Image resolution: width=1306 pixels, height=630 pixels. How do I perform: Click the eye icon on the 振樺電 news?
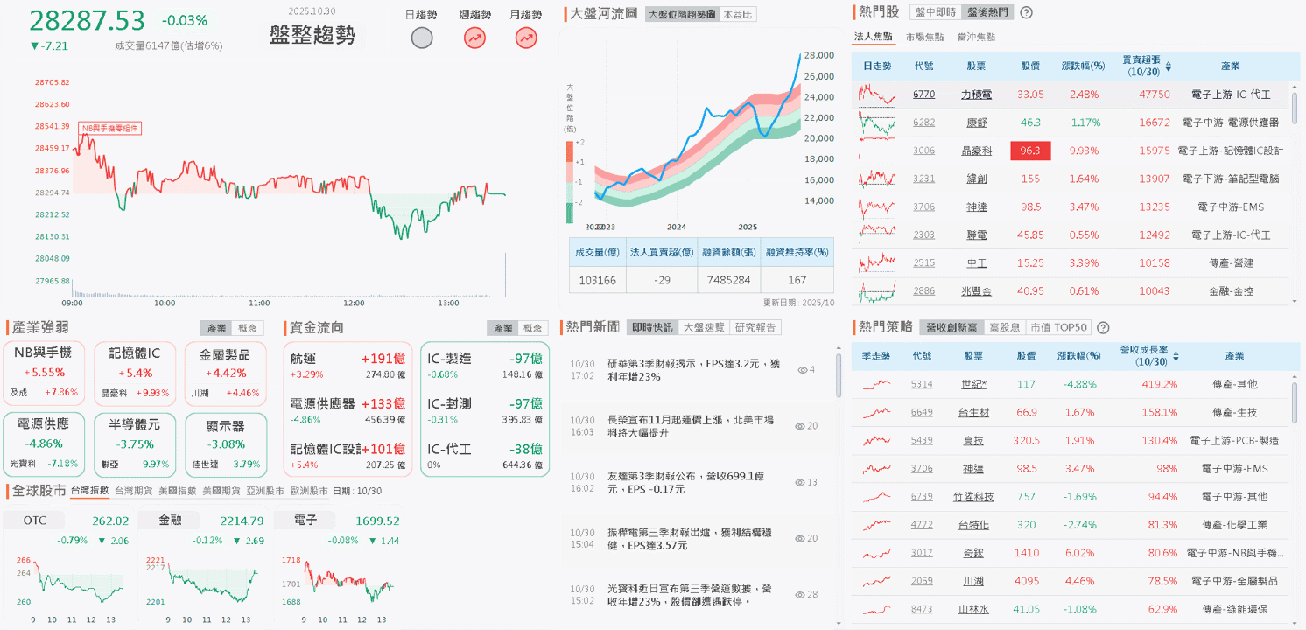(799, 538)
